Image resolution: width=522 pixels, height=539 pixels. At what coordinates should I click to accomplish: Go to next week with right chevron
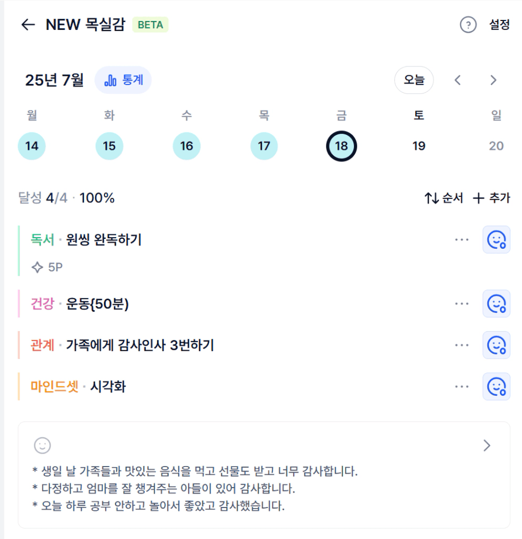(493, 80)
